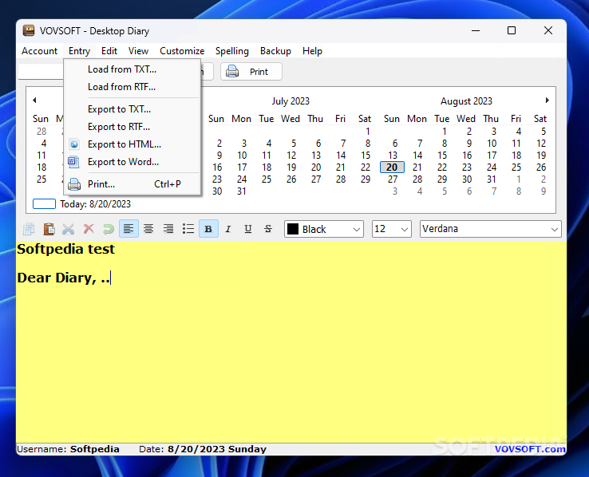The height and width of the screenshot is (477, 589).
Task: Choose Export to Word... menu entry
Action: pyautogui.click(x=132, y=162)
